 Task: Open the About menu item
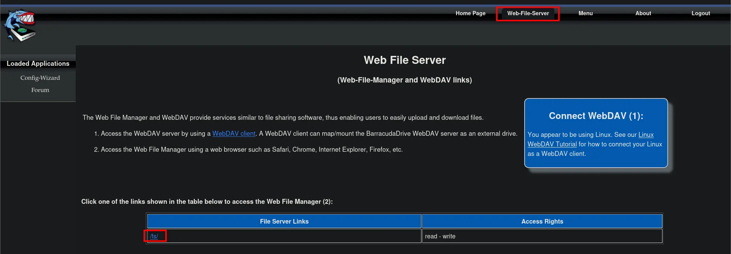[x=643, y=13]
